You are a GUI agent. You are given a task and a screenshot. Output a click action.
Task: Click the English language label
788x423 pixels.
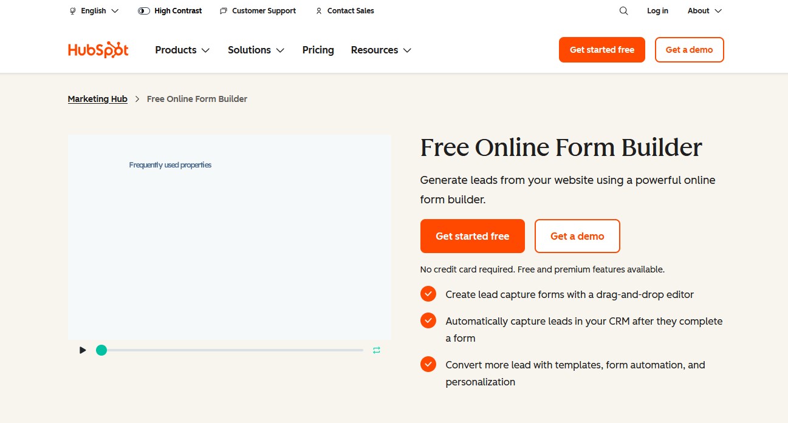click(x=94, y=11)
